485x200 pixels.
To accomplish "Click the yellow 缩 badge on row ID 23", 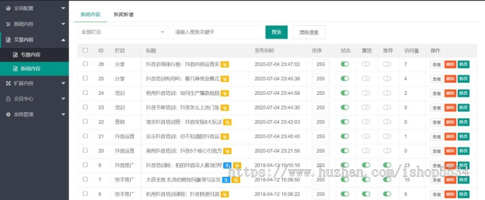I will click(225, 108).
